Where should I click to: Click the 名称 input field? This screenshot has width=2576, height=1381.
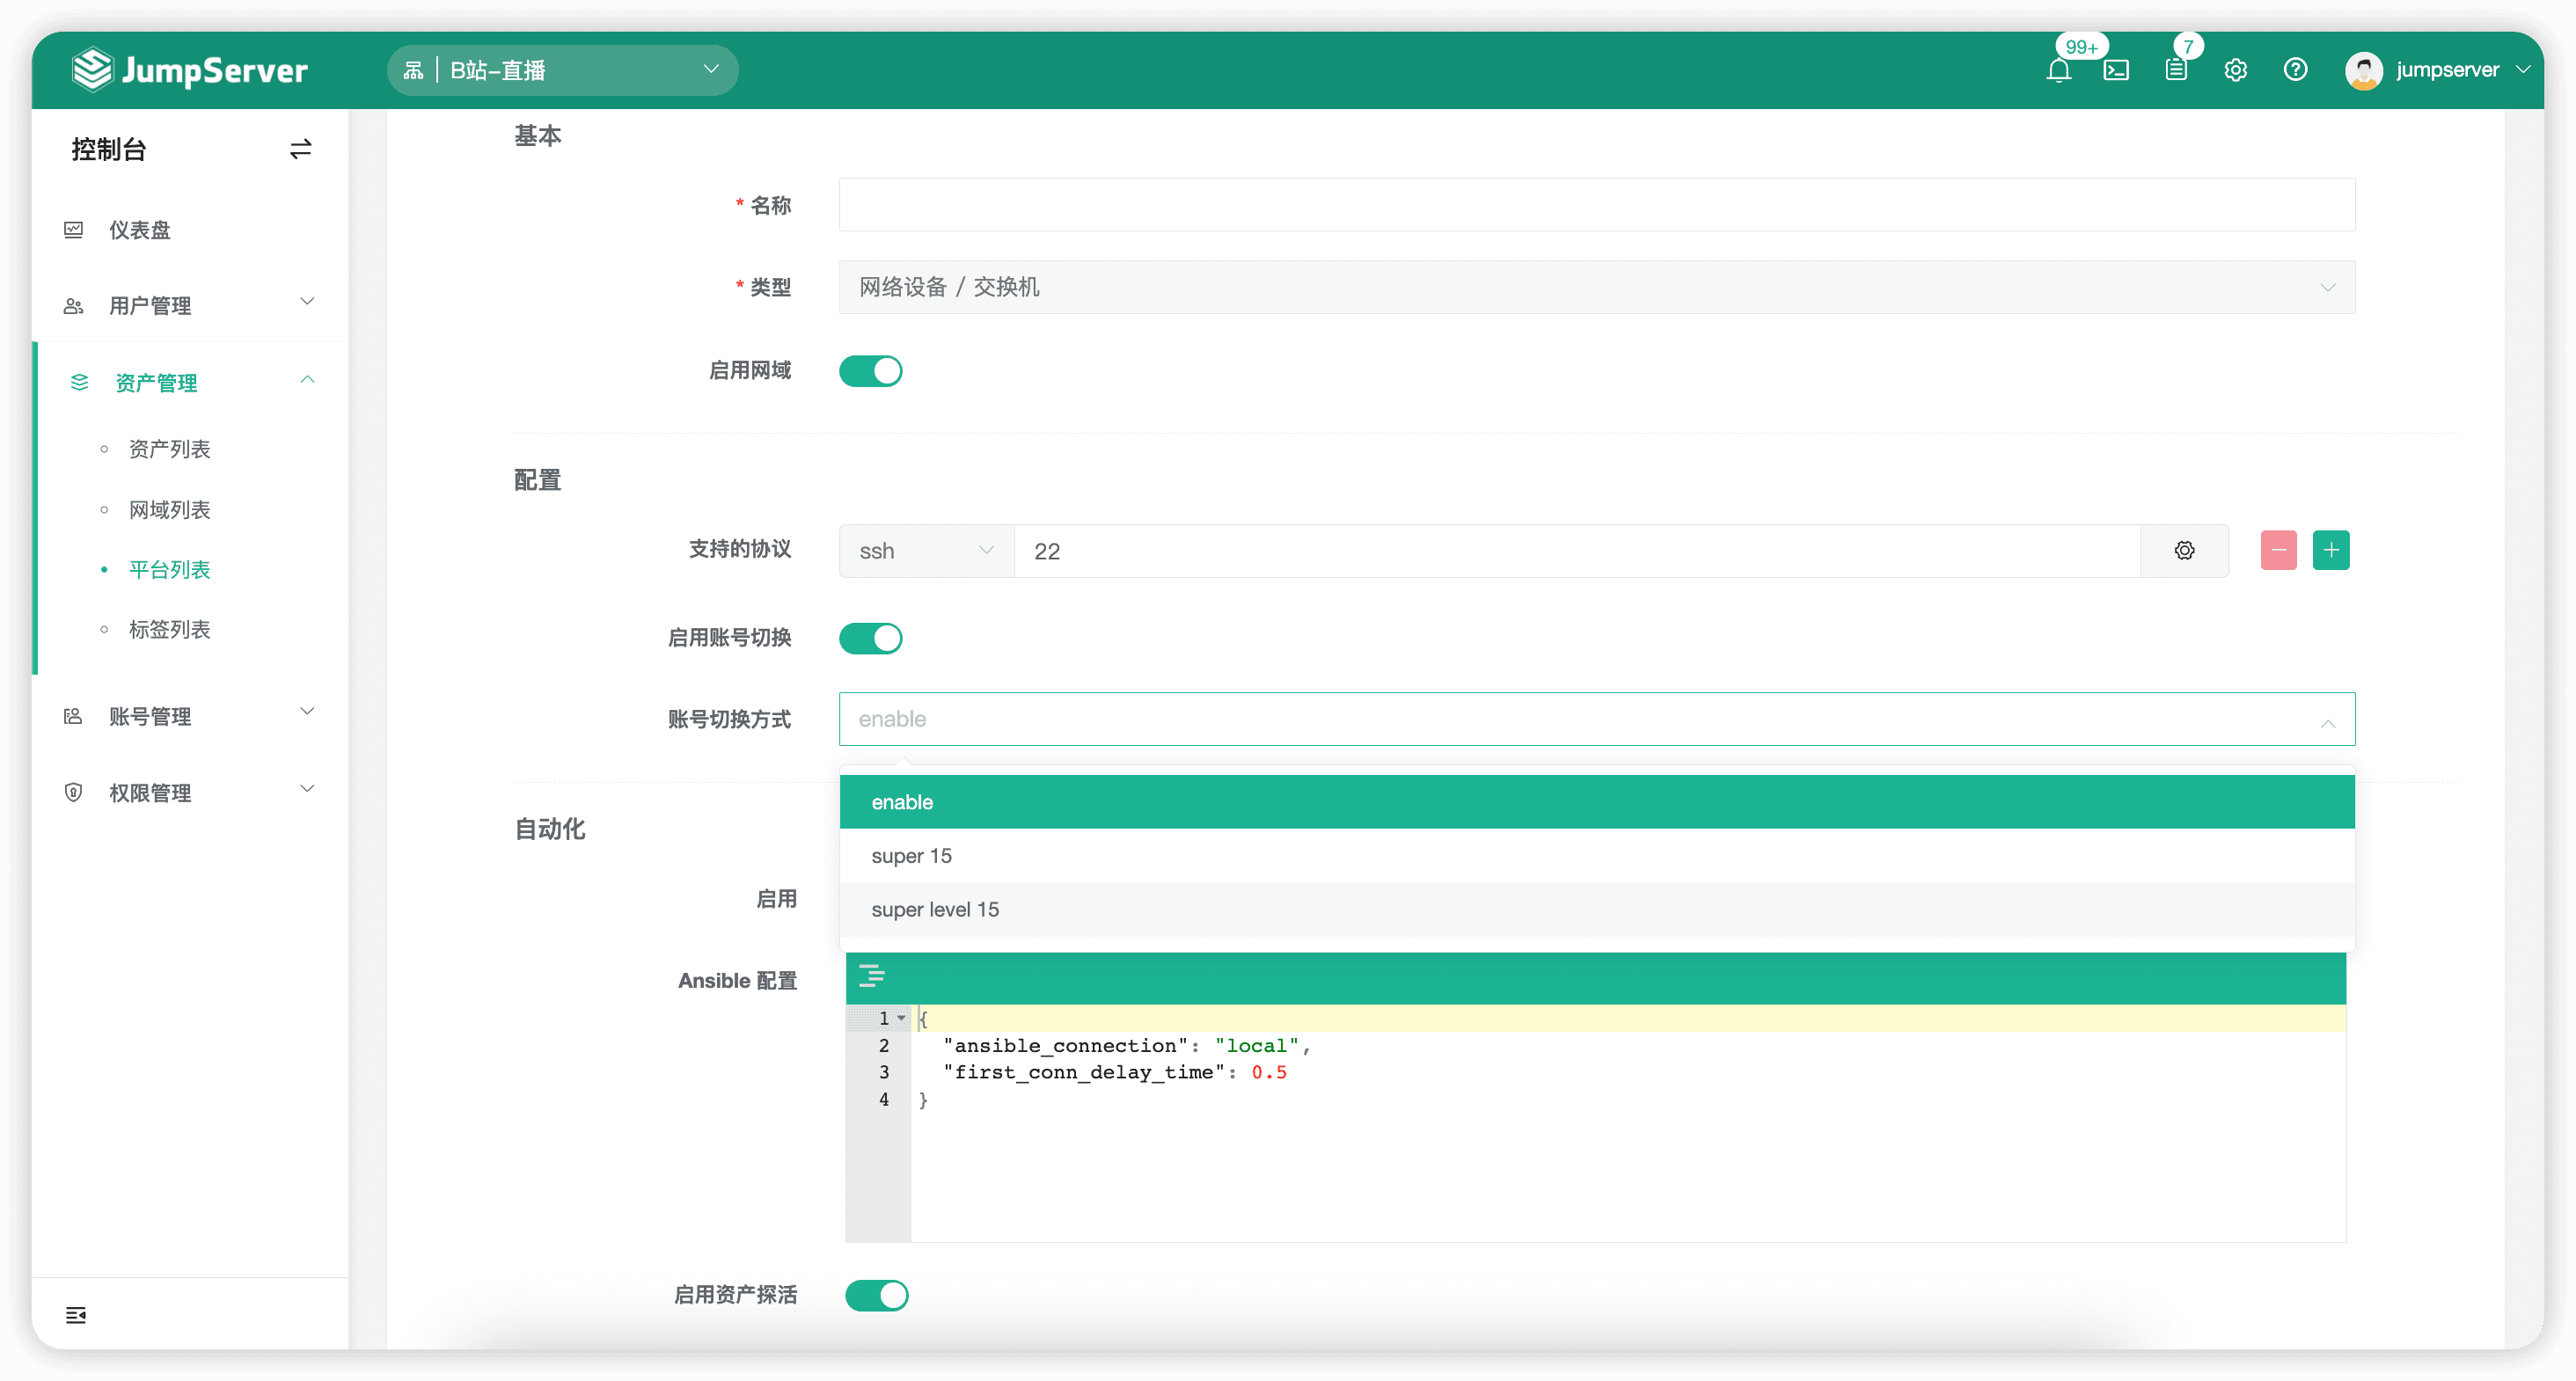1597,205
